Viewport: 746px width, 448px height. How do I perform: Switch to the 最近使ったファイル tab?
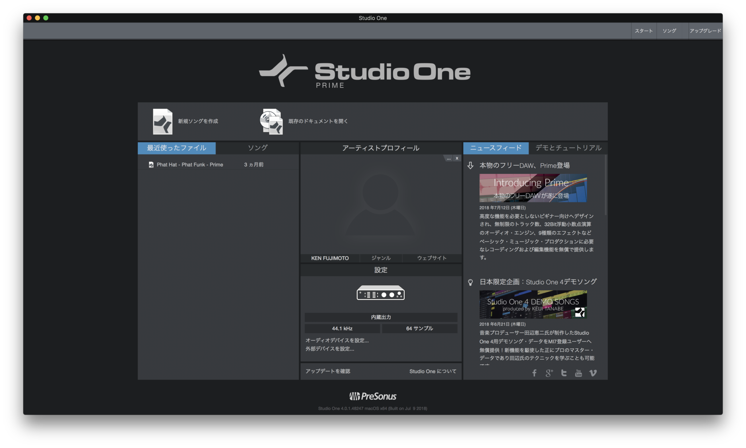[x=176, y=148]
